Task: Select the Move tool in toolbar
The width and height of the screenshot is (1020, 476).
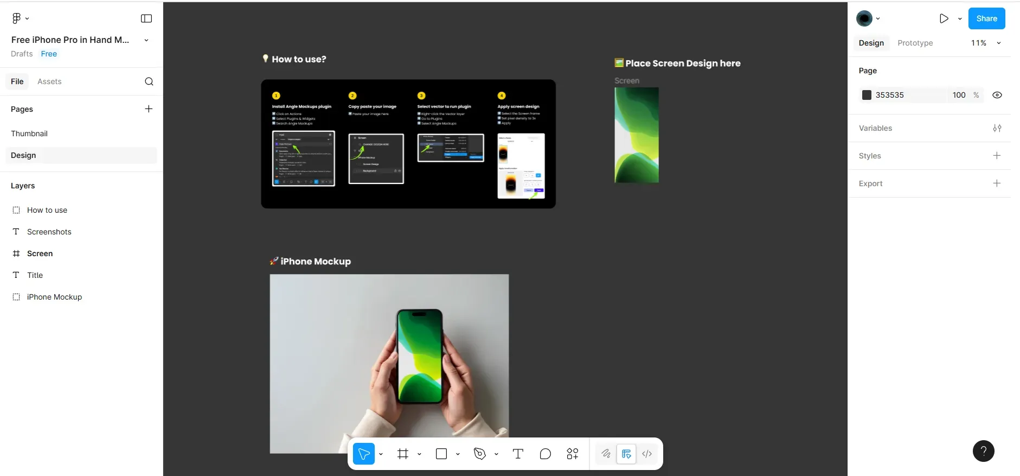Action: (x=364, y=454)
